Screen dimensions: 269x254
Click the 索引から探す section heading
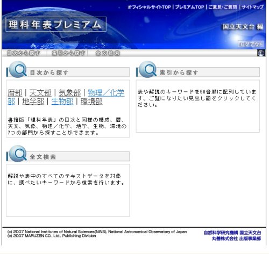[x=179, y=72]
